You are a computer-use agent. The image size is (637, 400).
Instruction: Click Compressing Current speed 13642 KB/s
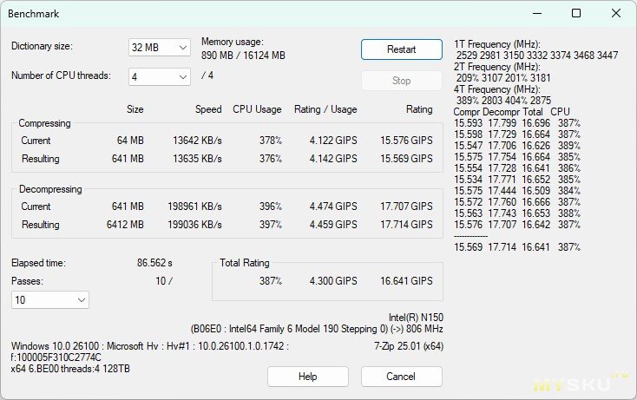(198, 141)
